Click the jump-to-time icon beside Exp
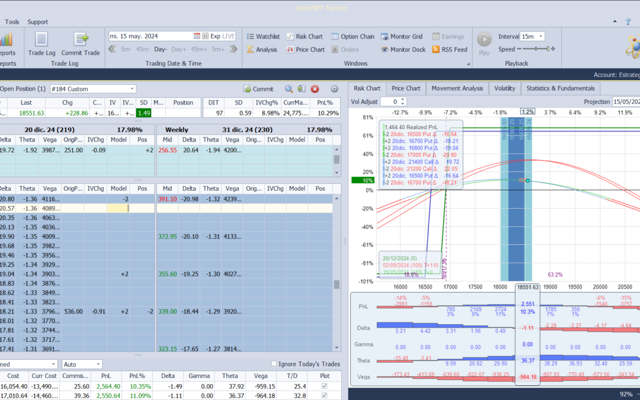 coord(205,36)
